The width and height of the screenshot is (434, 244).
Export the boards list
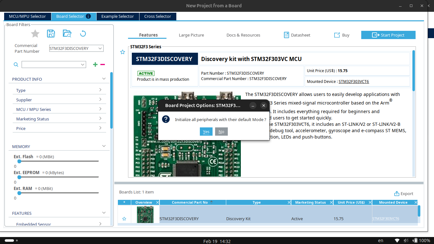tap(404, 193)
